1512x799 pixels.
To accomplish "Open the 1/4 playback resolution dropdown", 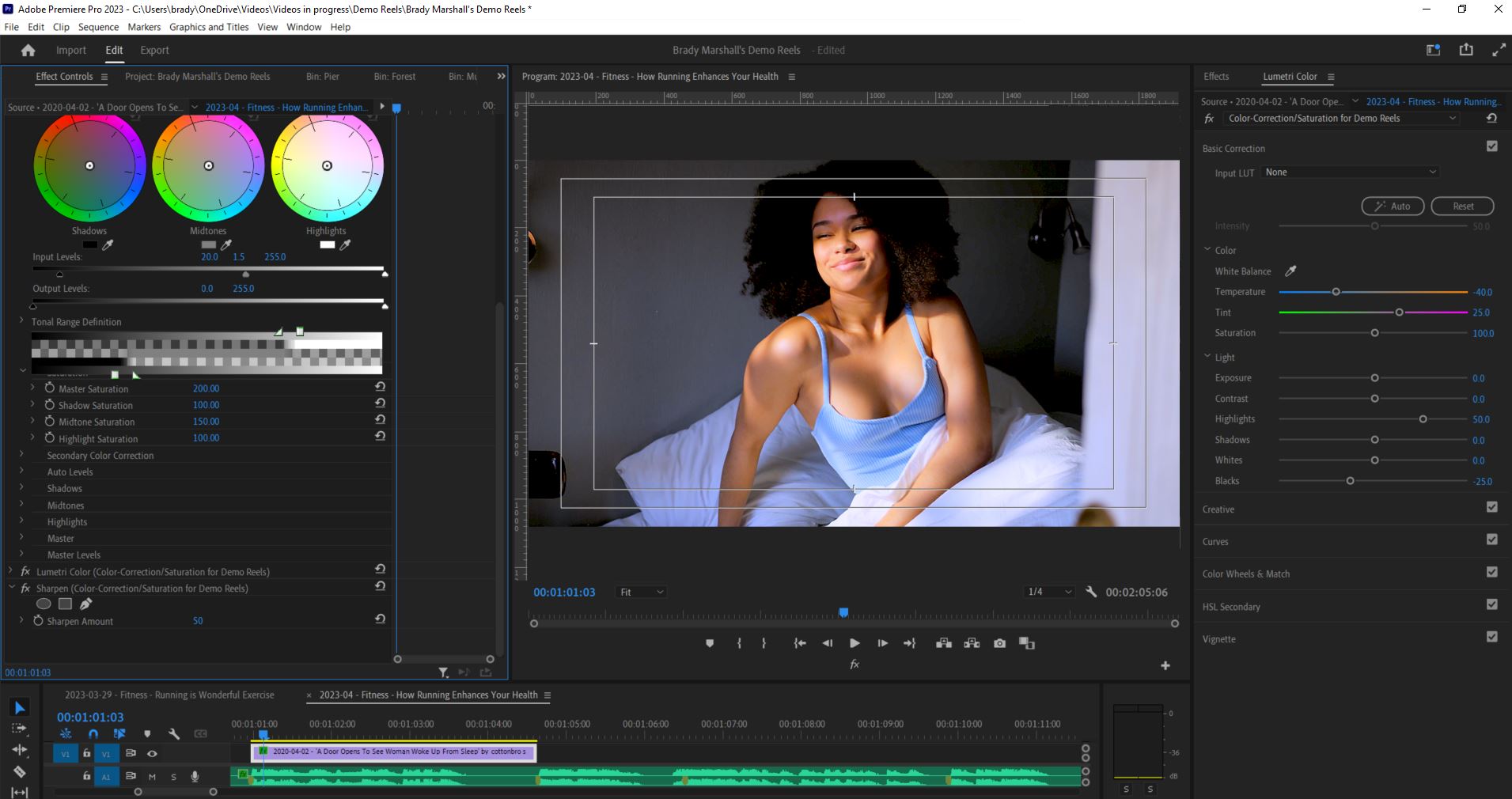I will pyautogui.click(x=1049, y=592).
